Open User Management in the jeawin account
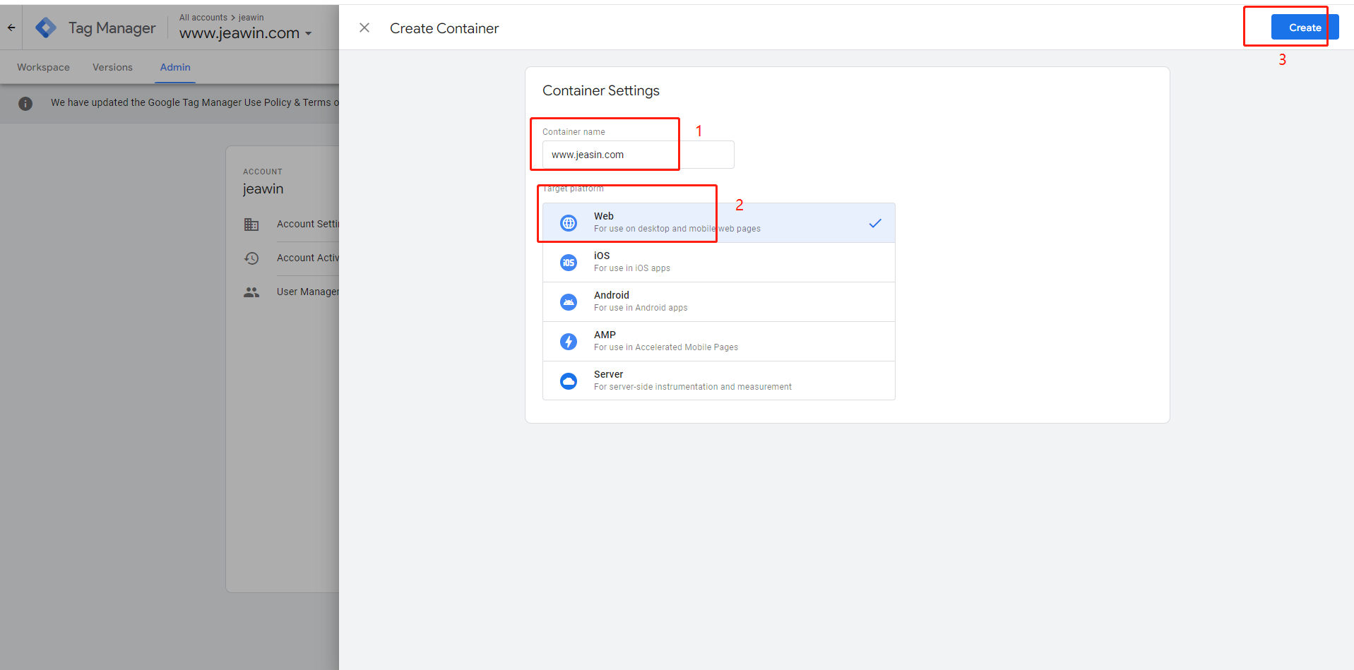Screen dimensions: 1354x670 click(x=308, y=292)
